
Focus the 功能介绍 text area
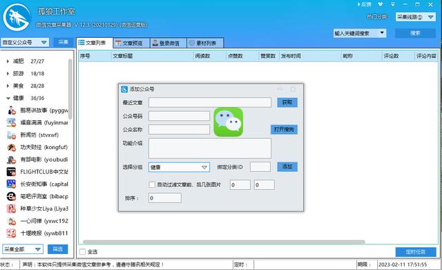tap(210, 148)
